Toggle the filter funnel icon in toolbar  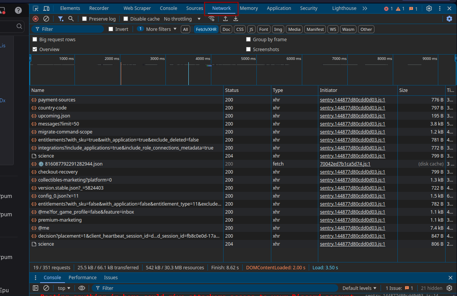[61, 19]
